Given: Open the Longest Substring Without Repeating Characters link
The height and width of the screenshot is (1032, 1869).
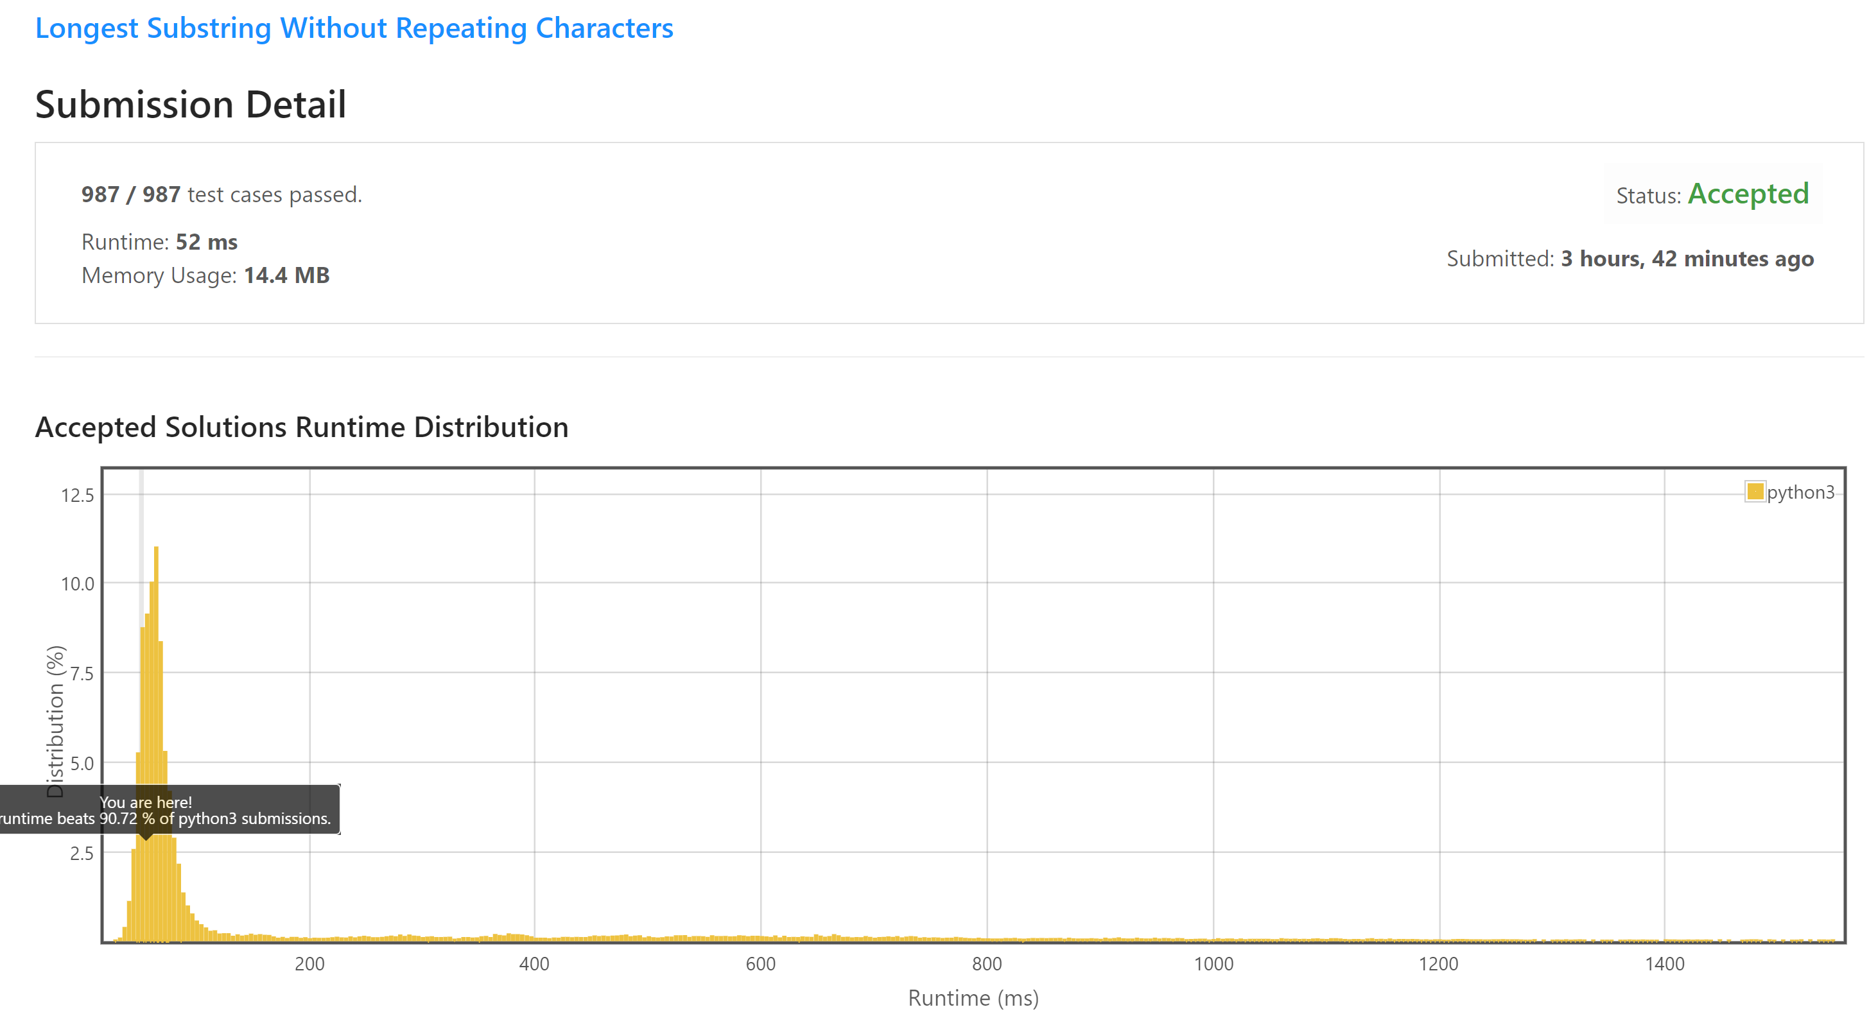Looking at the screenshot, I should click(x=354, y=28).
